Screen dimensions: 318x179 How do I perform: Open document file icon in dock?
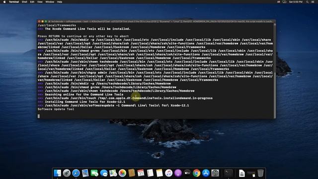242,174
